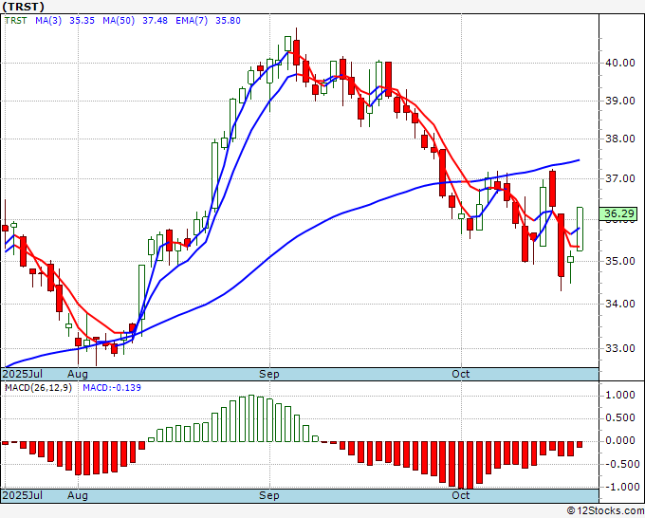
Task: Click the Oct label on price chart axis
Action: point(461,374)
